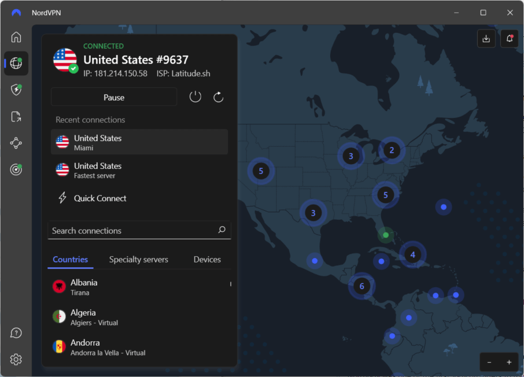Open Dark Web Monitor target icon
Screen dimensions: 524x377
pyautogui.click(x=16, y=169)
